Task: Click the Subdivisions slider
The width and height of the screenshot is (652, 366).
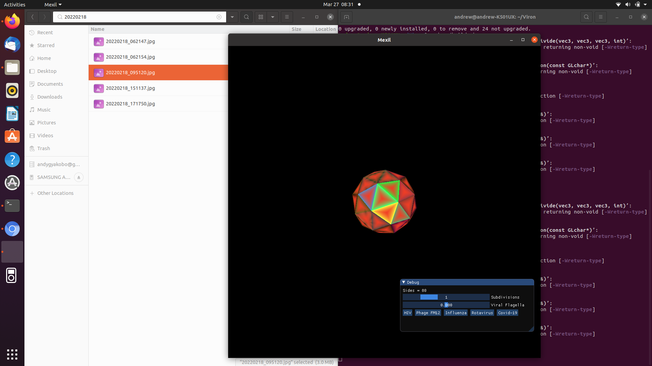Action: coord(446,297)
